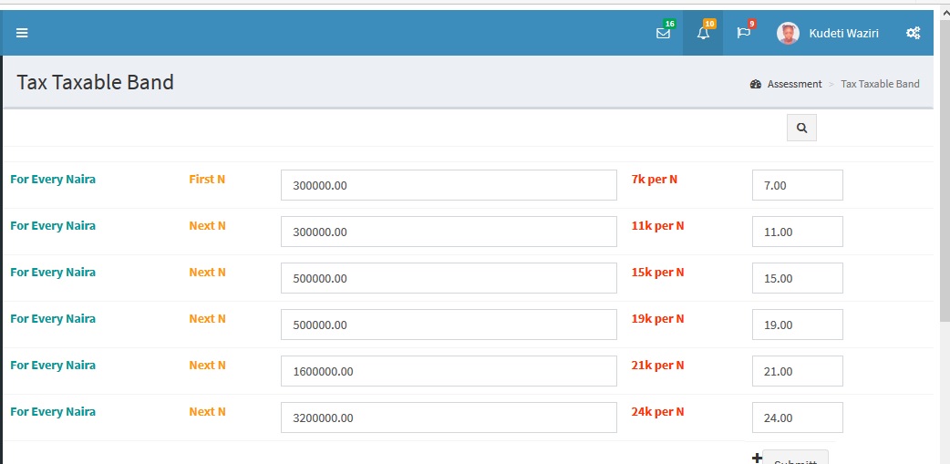The width and height of the screenshot is (950, 464).
Task: Focus the 7k per N rate field
Action: click(797, 185)
